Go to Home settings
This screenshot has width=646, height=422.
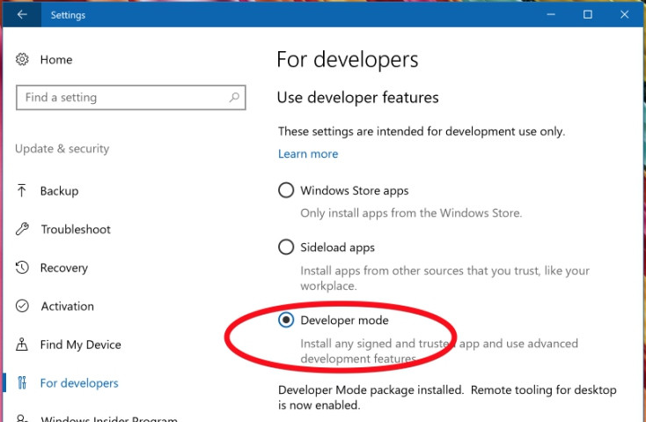point(56,60)
